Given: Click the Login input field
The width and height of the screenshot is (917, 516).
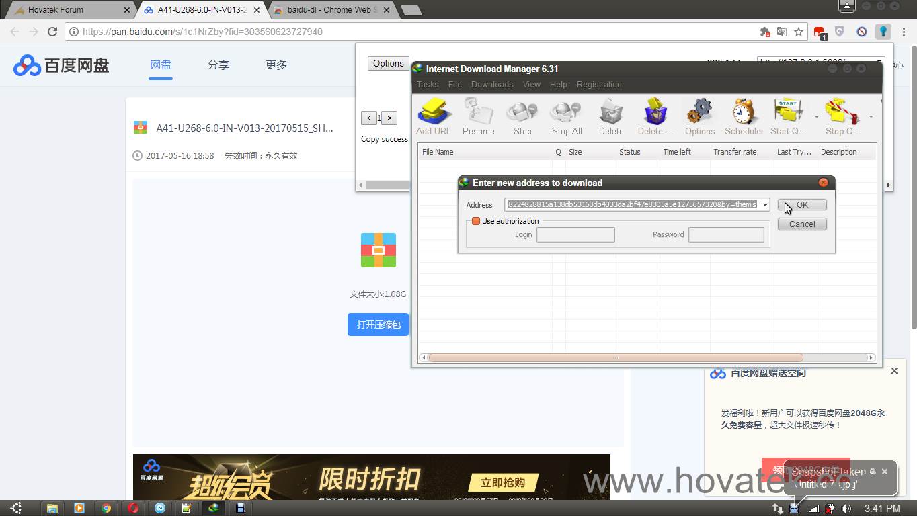Looking at the screenshot, I should (x=575, y=234).
